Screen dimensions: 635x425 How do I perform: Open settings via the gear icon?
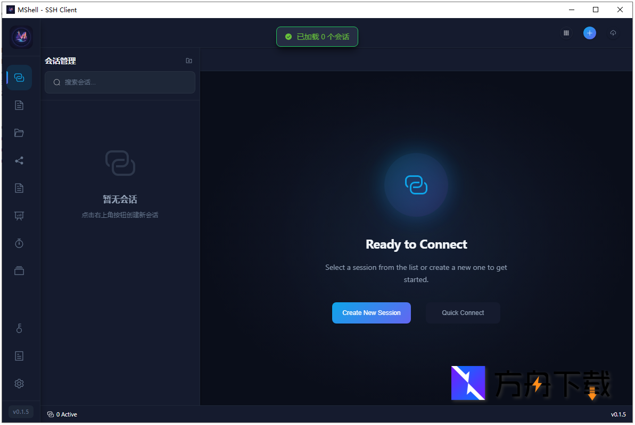pyautogui.click(x=19, y=384)
